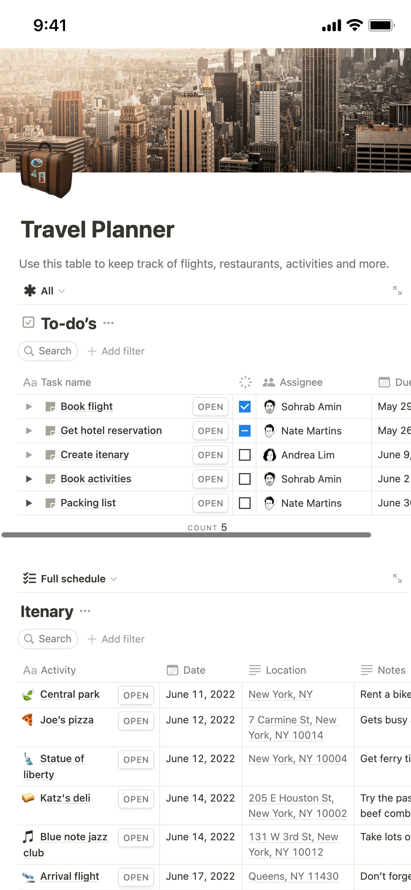
Task: Check the Packing list checkbox
Action: pos(244,503)
